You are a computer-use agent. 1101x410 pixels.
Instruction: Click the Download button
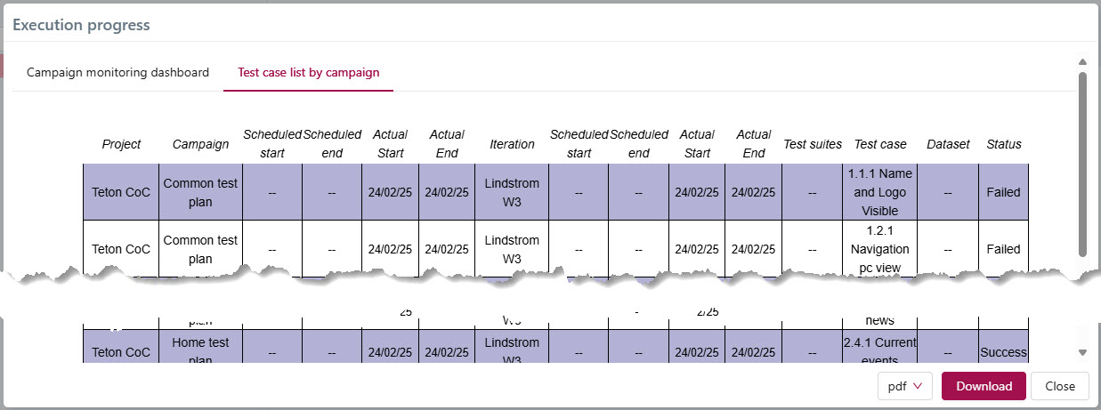tap(984, 386)
